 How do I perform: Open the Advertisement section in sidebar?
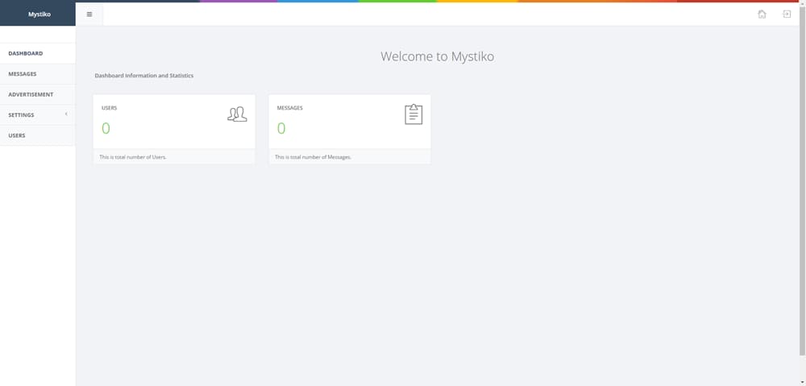coord(31,94)
